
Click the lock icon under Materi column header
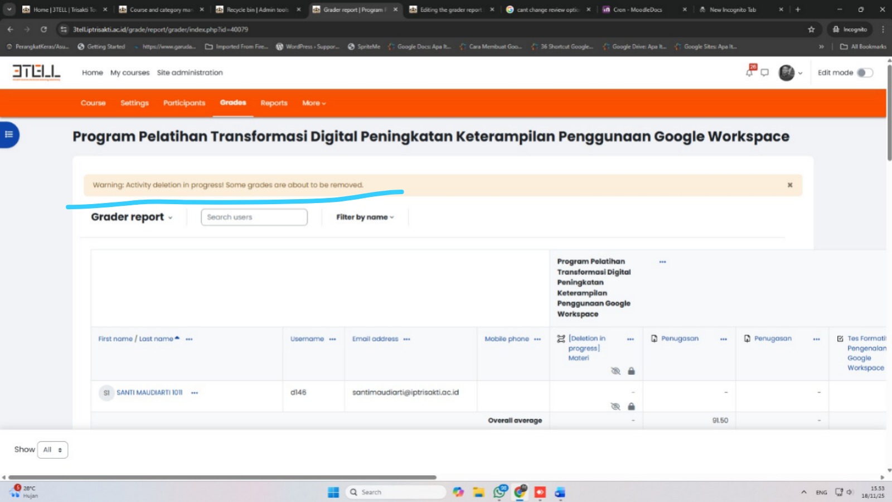631,371
